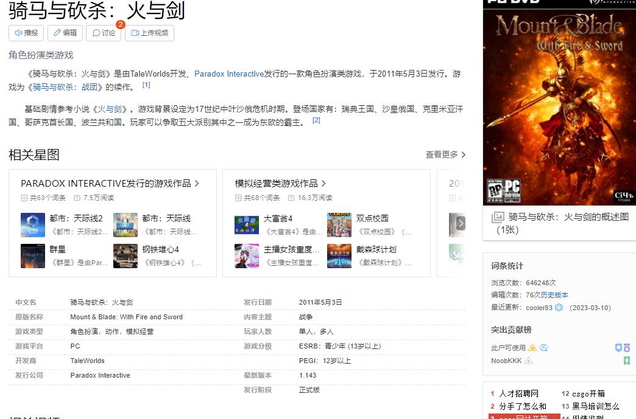
Task: Click the 大富翁4 title text
Action: coord(278,218)
